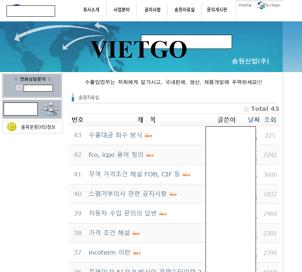The image size is (302, 272).
Task: Click the yellow HS classification info icon
Action: point(12,127)
